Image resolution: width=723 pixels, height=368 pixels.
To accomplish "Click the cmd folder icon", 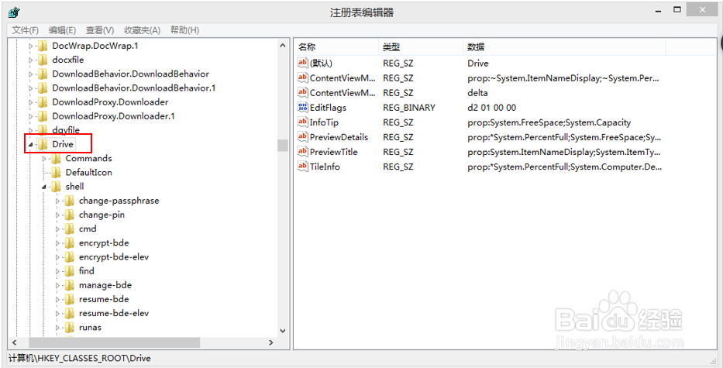I will (70, 229).
